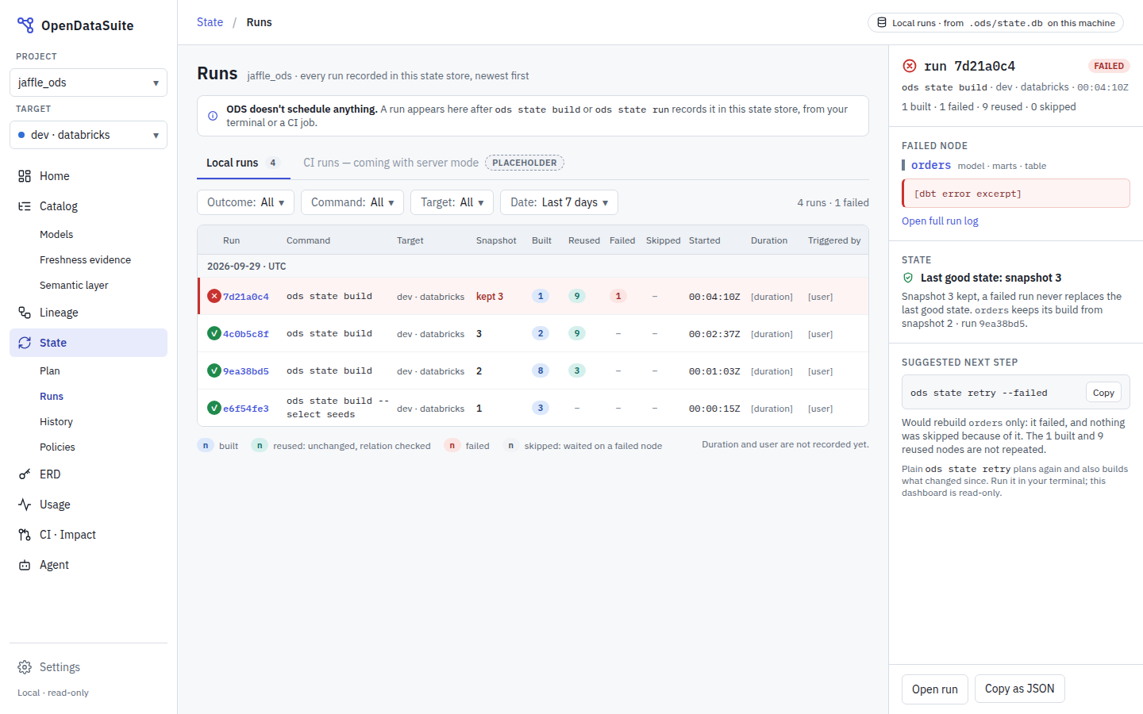The height and width of the screenshot is (714, 1143).
Task: Open the Outcome filter dropdown
Action: tap(245, 202)
